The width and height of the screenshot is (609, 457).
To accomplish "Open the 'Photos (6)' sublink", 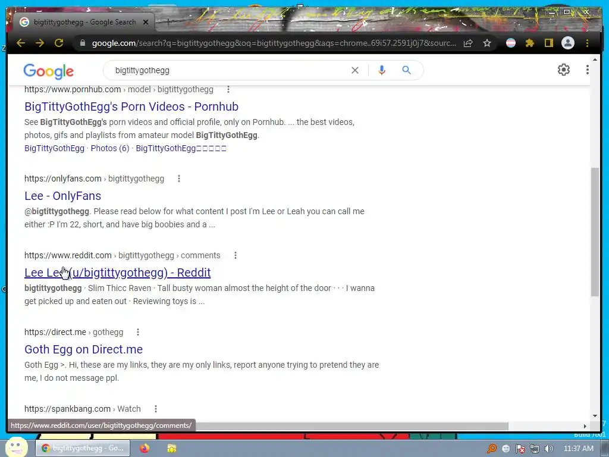I will [110, 148].
